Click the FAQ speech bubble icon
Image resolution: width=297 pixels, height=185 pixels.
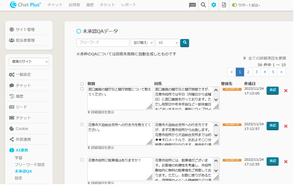(x=192, y=5)
